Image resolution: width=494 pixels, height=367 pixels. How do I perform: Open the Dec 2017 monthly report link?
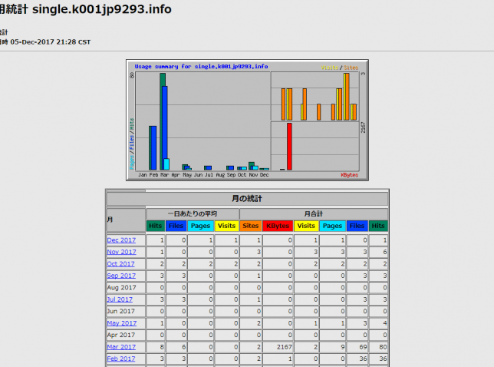[121, 240]
